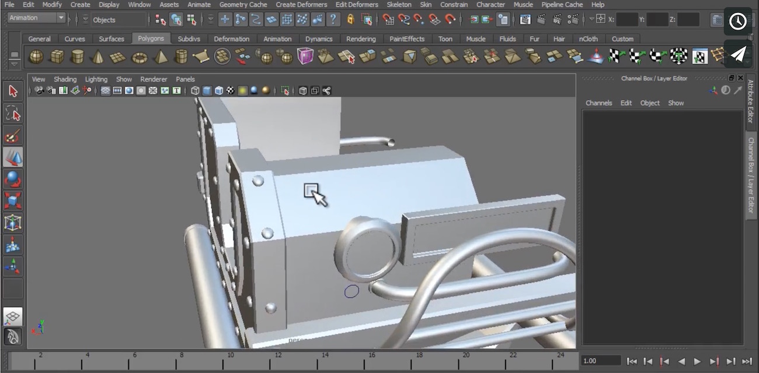Choose the Scale tool in toolbox
The height and width of the screenshot is (373, 759).
pyautogui.click(x=13, y=200)
